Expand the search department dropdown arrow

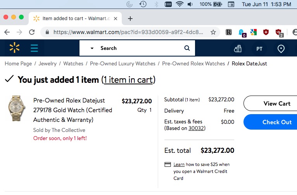coord(92,48)
